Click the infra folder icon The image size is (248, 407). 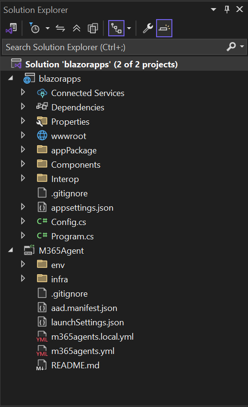pos(42,278)
